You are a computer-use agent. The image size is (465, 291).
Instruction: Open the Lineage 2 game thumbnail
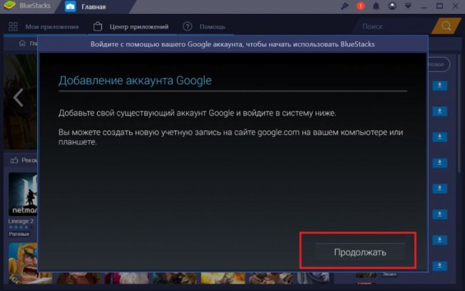coord(23,194)
